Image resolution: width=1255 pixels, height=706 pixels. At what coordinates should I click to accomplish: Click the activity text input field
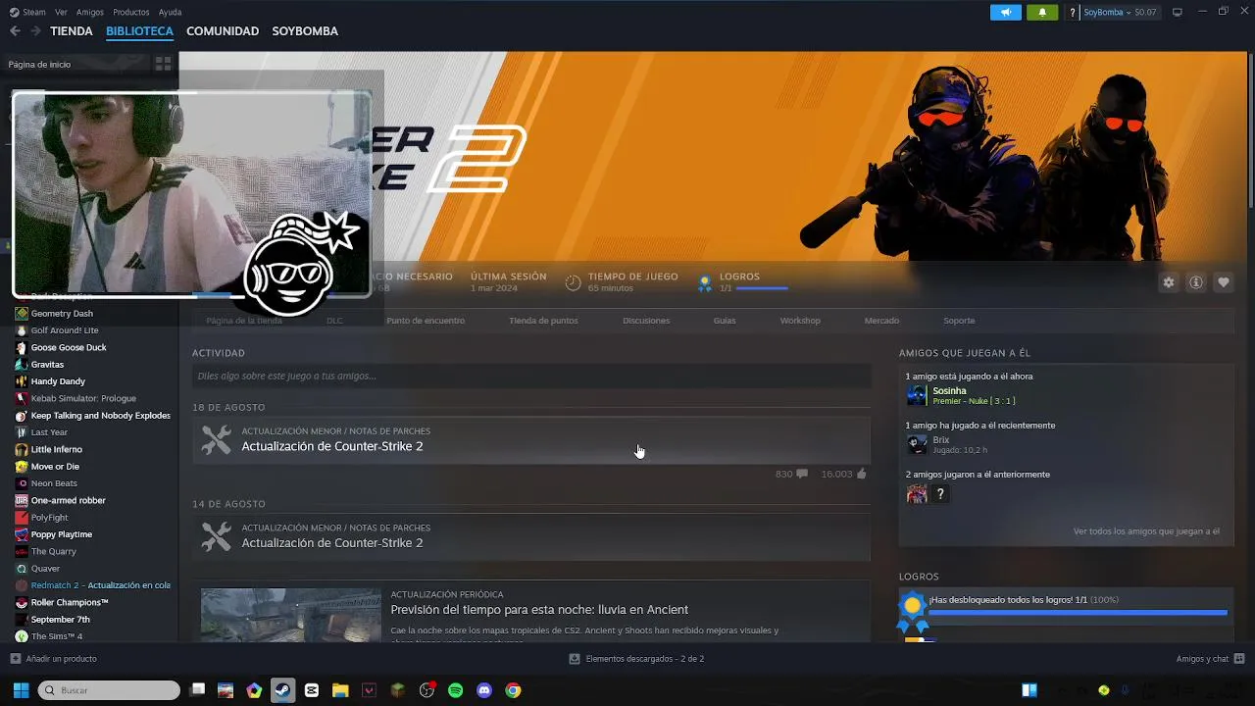[531, 376]
